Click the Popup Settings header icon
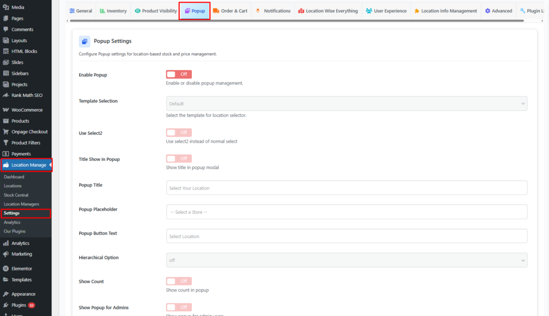Screen dimensions: 549x316 84,41
